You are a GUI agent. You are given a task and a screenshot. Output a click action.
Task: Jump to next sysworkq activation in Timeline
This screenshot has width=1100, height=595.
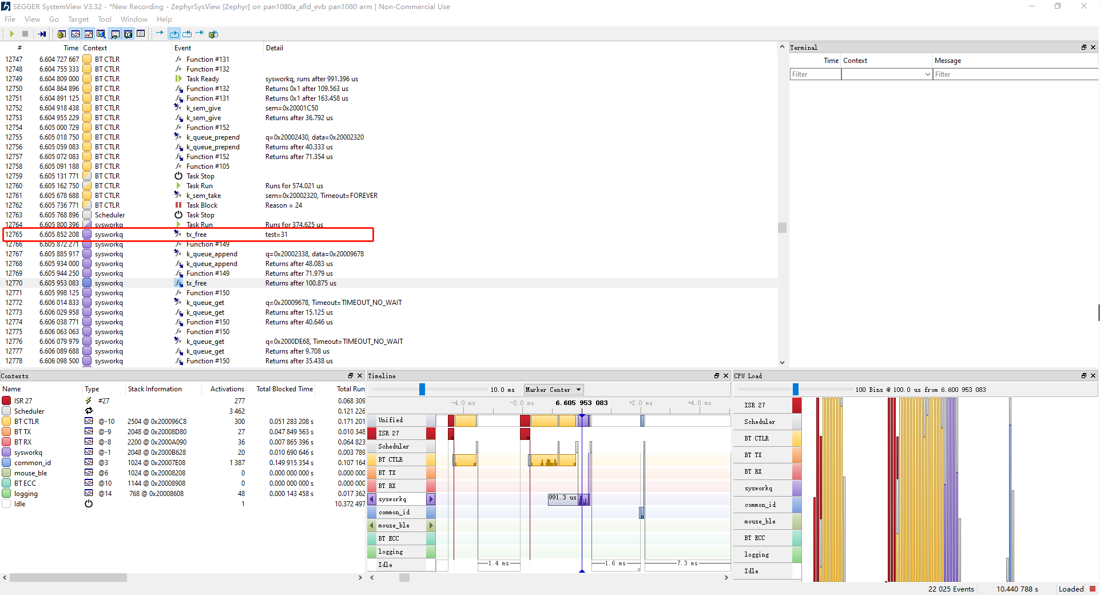431,499
